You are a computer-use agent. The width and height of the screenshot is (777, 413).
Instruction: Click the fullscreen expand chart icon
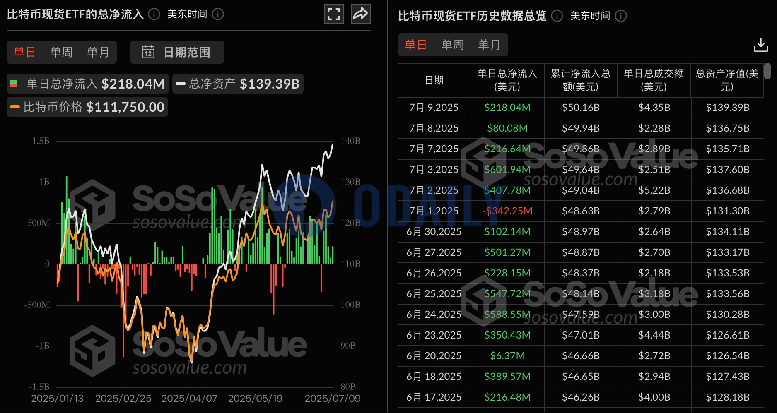point(334,14)
